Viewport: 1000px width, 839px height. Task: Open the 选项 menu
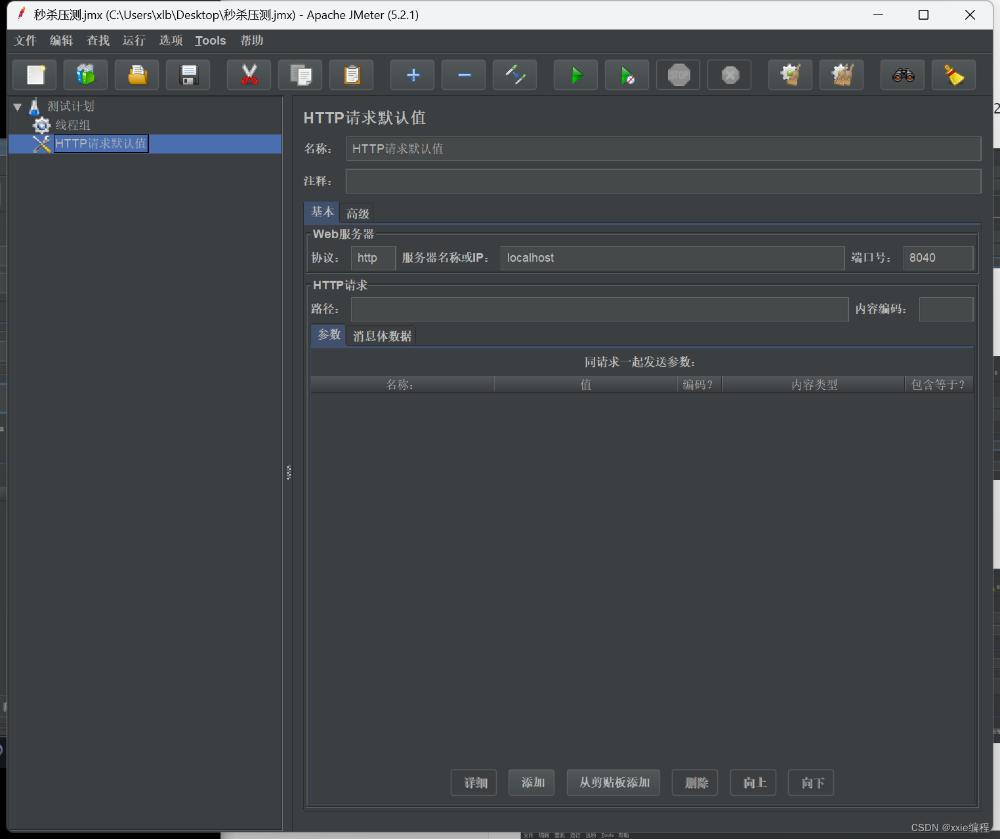(x=171, y=41)
